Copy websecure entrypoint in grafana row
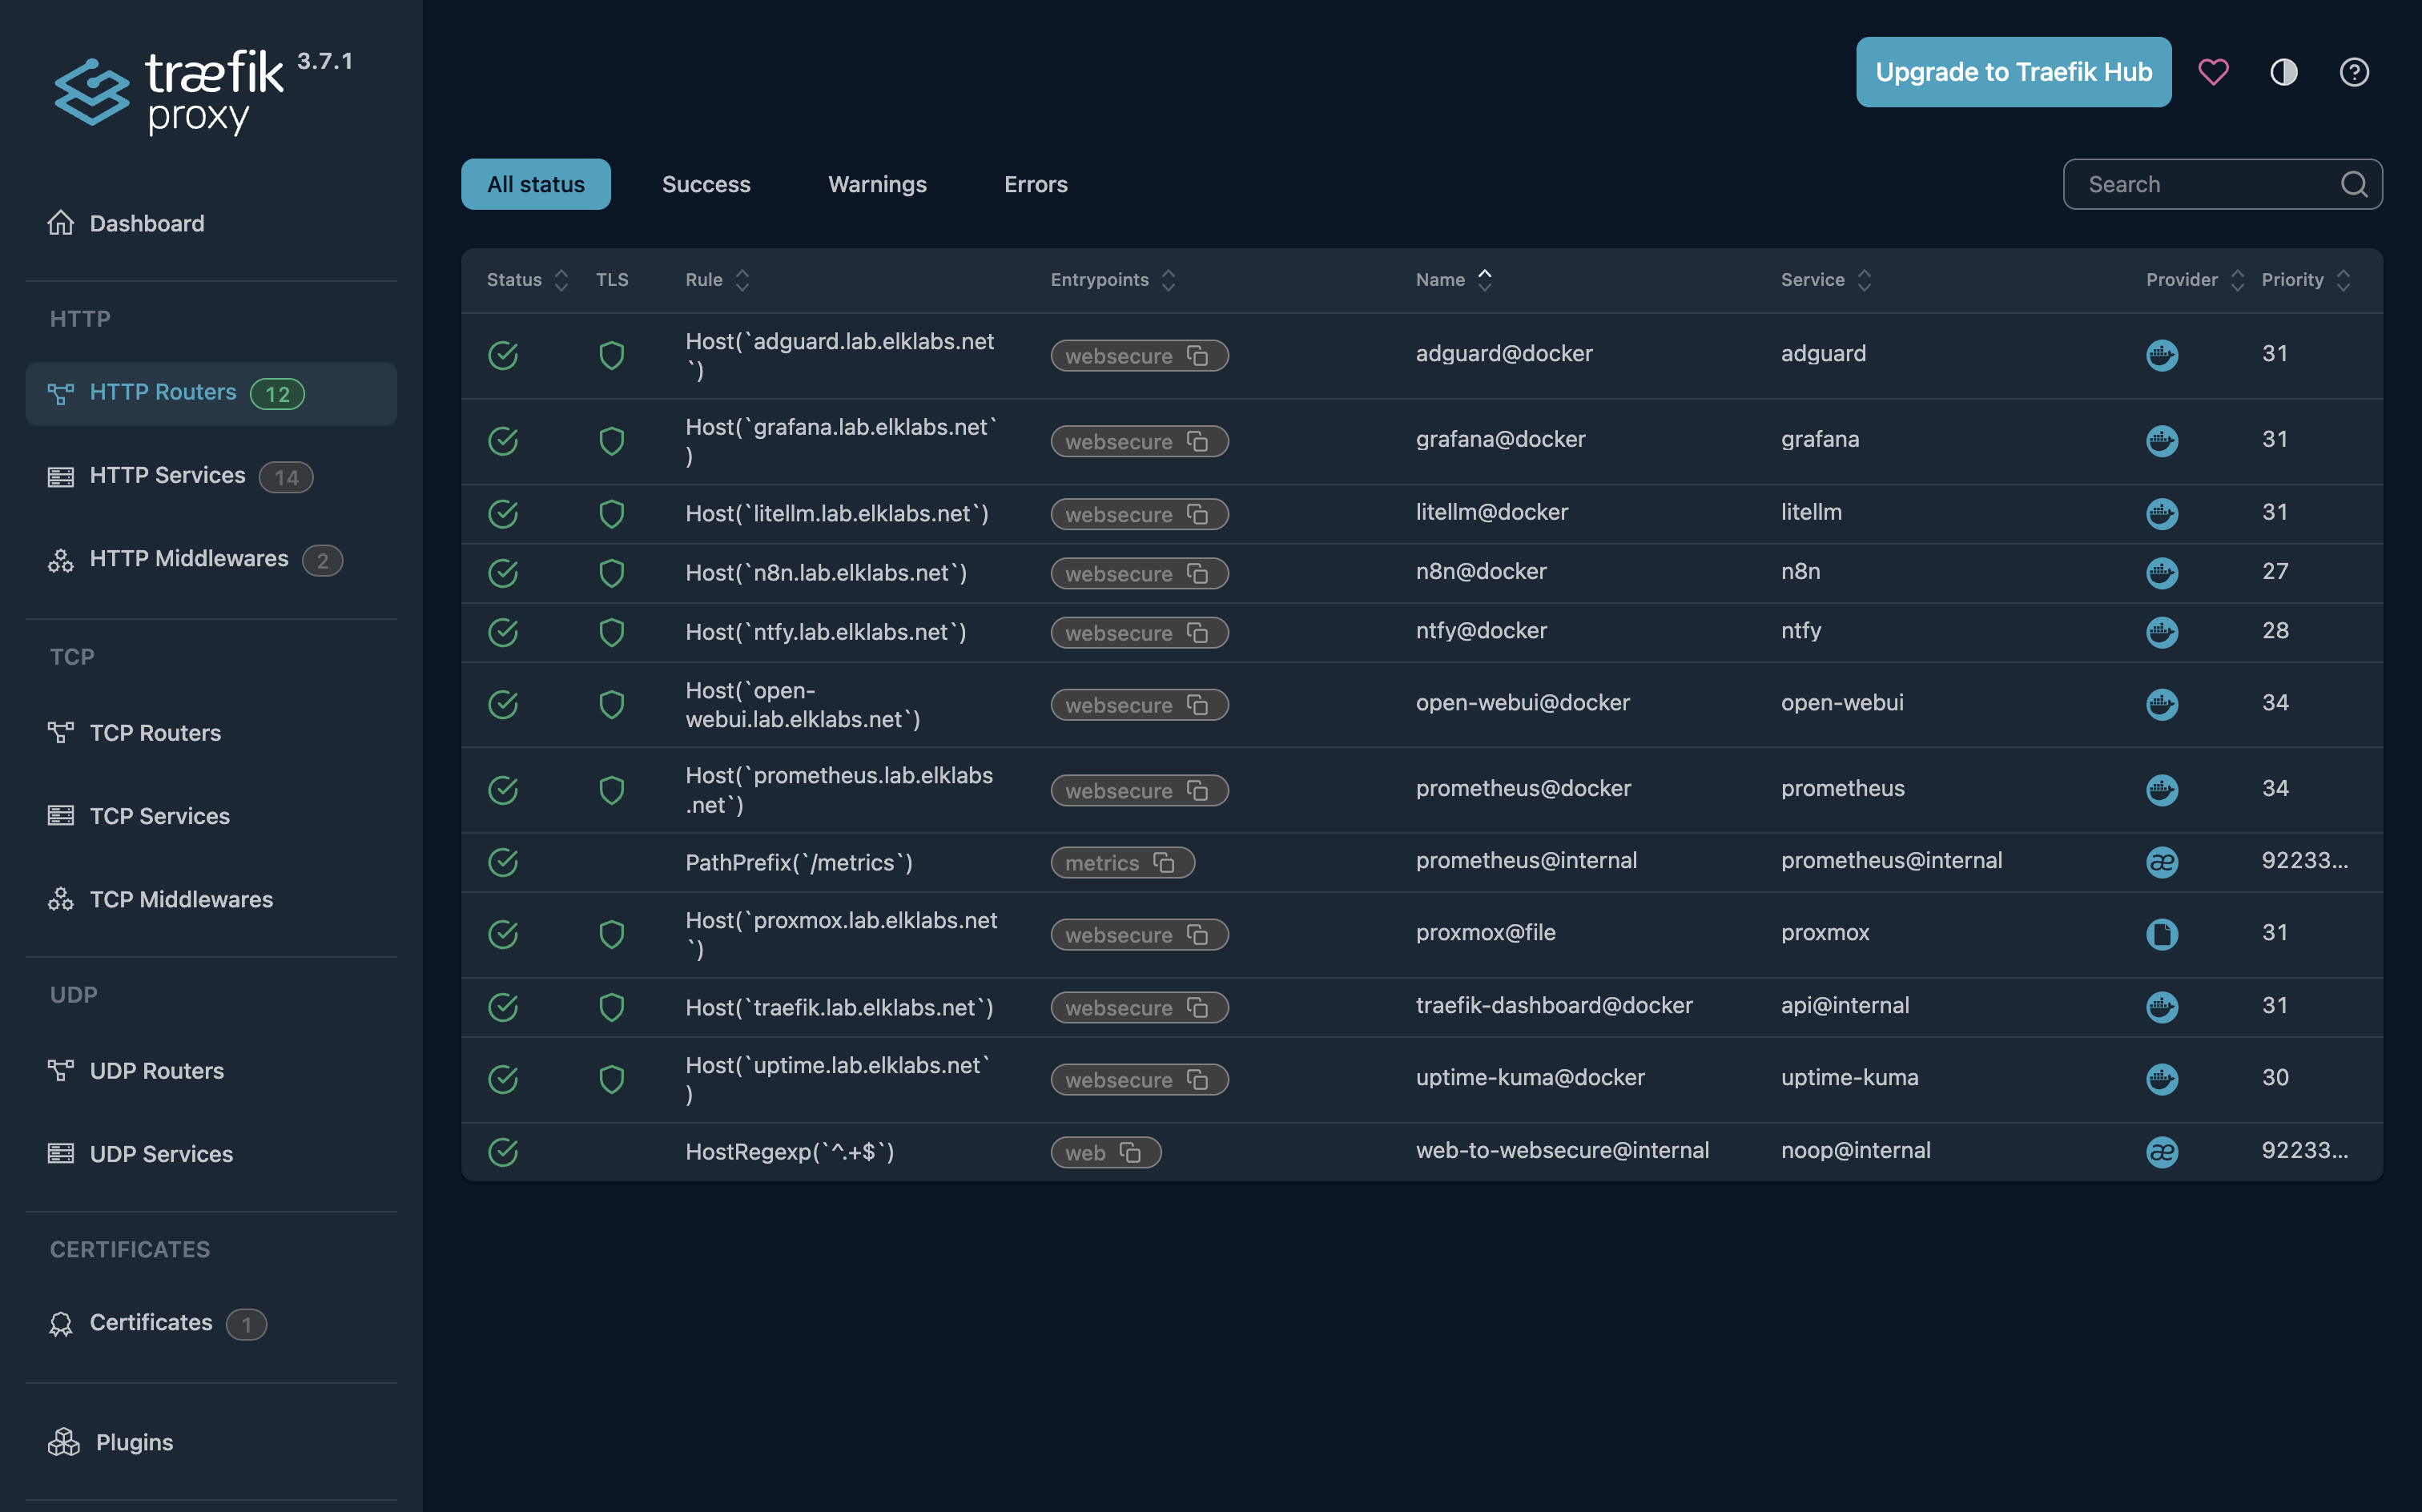Image resolution: width=2422 pixels, height=1512 pixels. pyautogui.click(x=1197, y=442)
